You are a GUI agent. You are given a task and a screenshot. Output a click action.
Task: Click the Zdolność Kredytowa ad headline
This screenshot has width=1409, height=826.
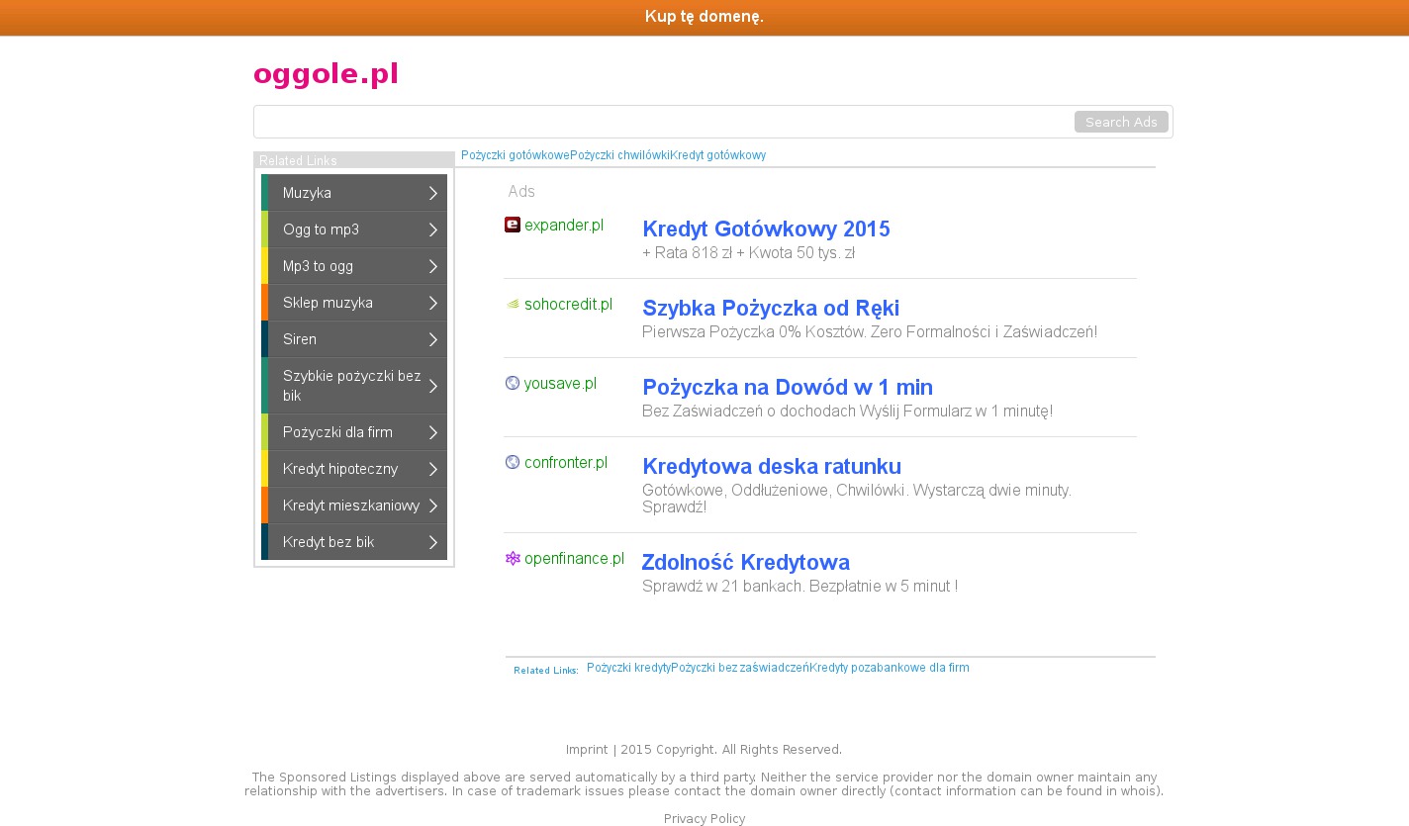pos(745,562)
